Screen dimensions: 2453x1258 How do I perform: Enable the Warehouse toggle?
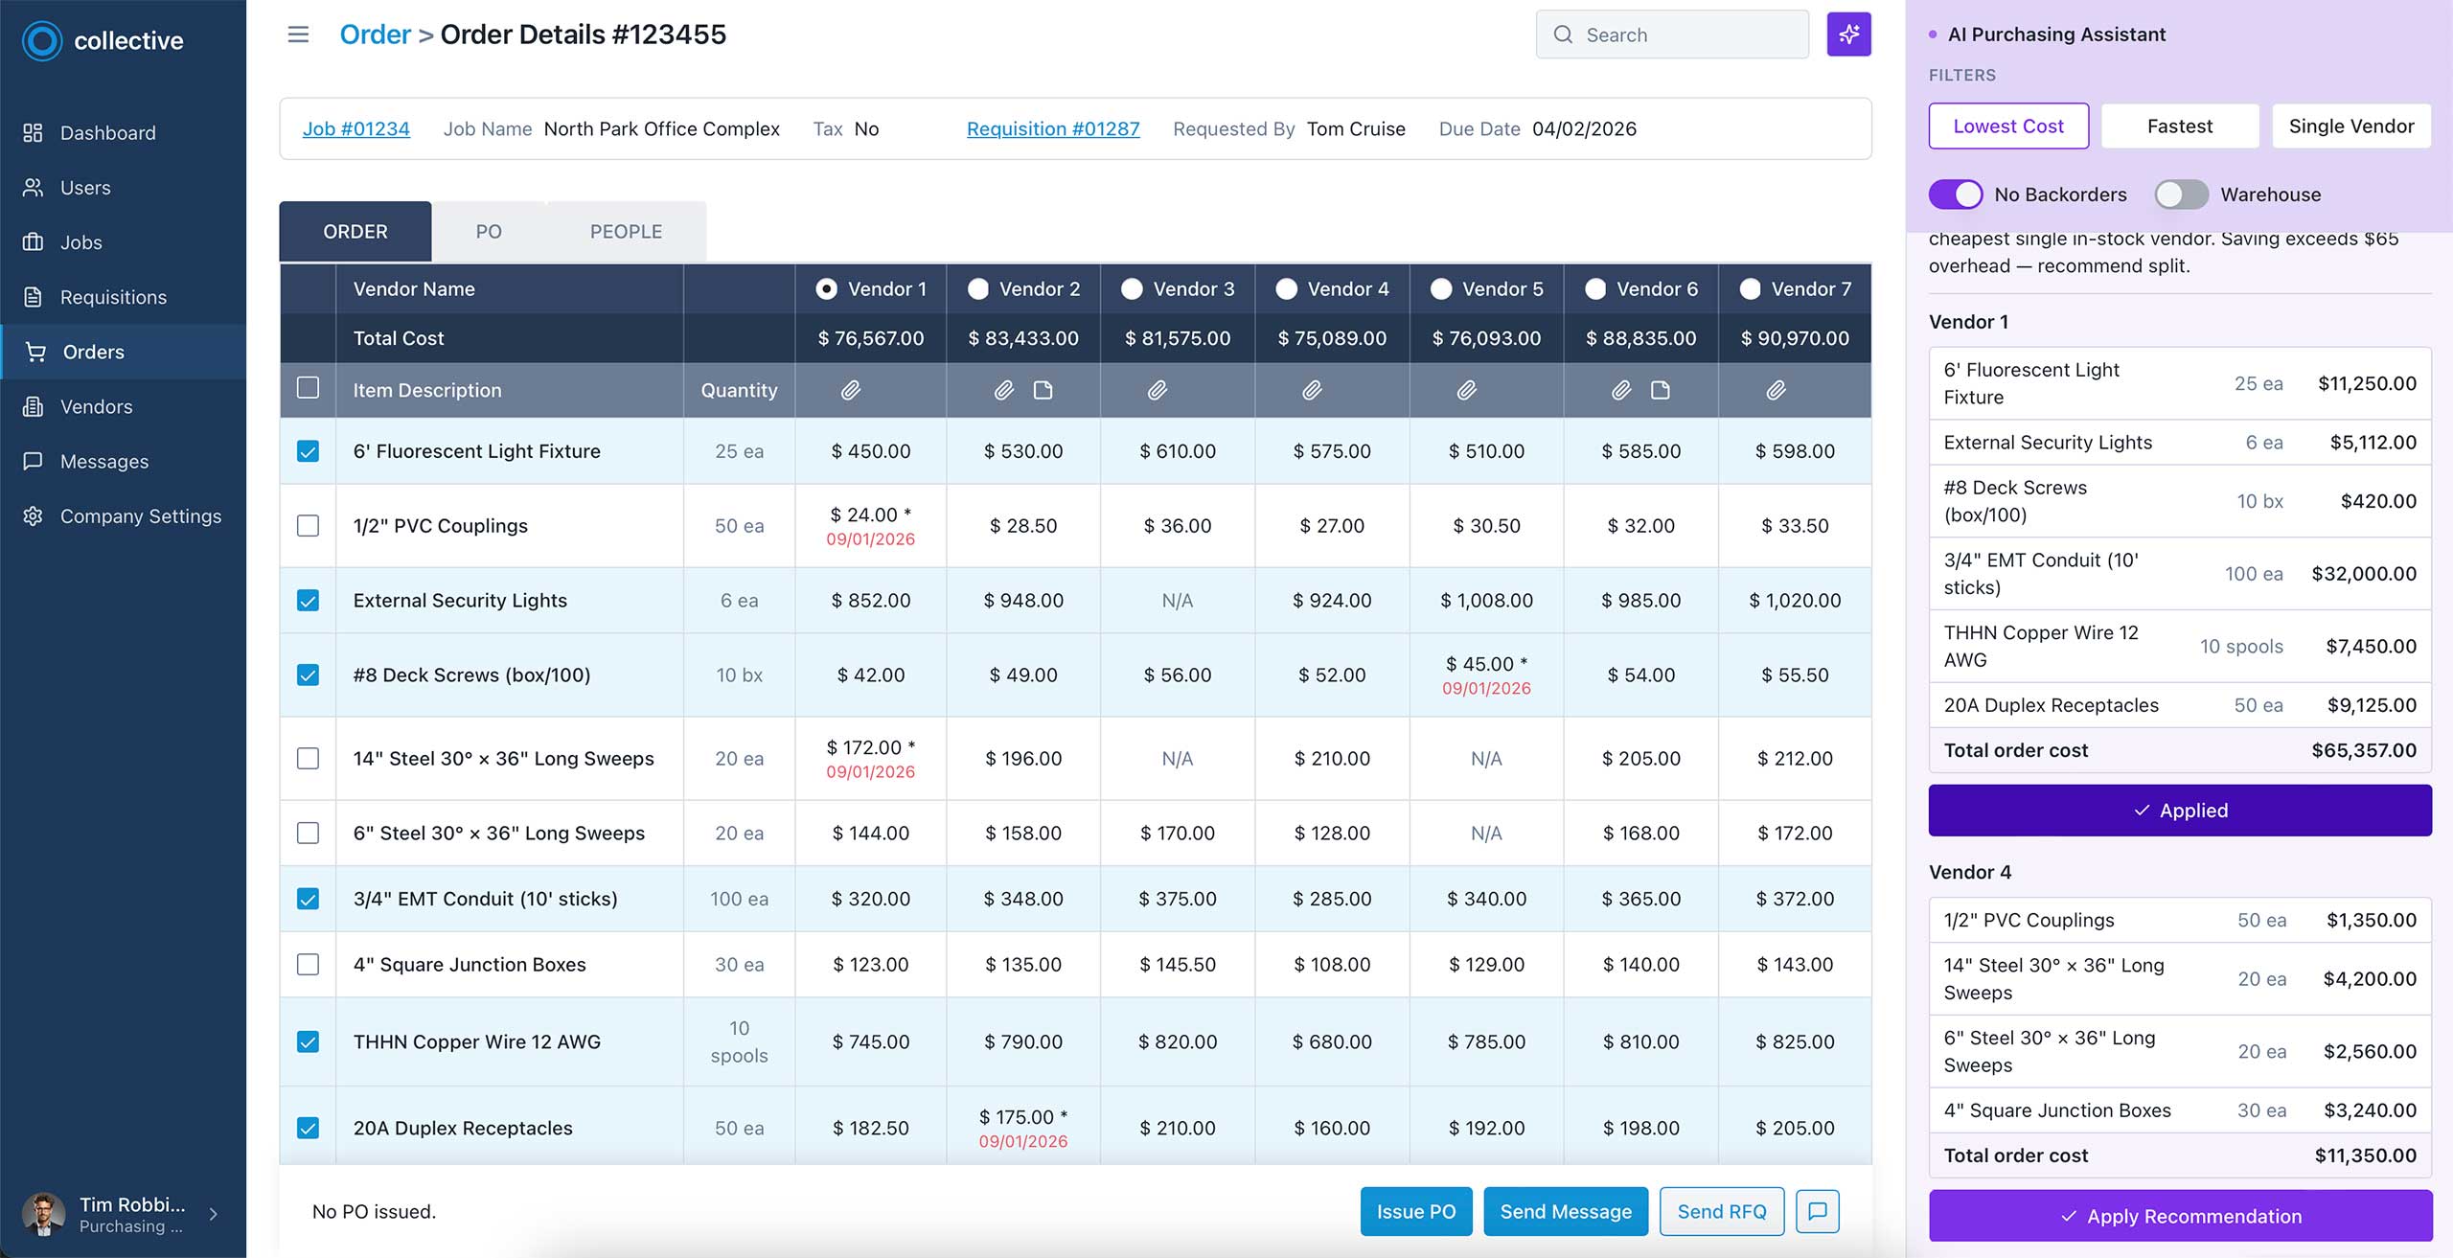pyautogui.click(x=2181, y=194)
